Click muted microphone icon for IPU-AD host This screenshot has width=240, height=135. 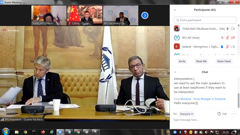[x=227, y=38]
